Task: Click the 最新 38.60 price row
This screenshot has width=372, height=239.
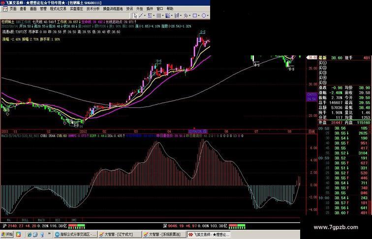Action: (344, 58)
